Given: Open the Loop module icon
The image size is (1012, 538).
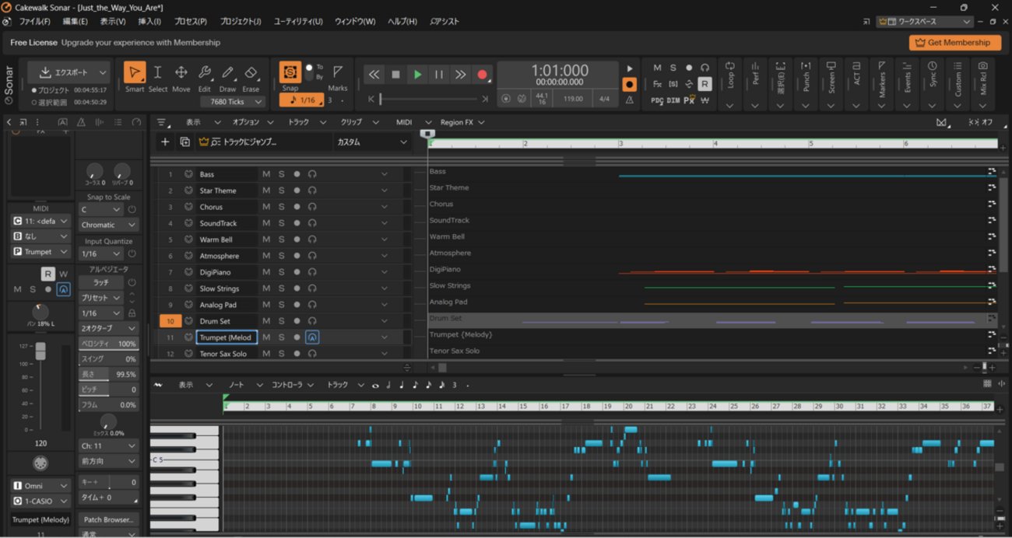Looking at the screenshot, I should tap(730, 67).
